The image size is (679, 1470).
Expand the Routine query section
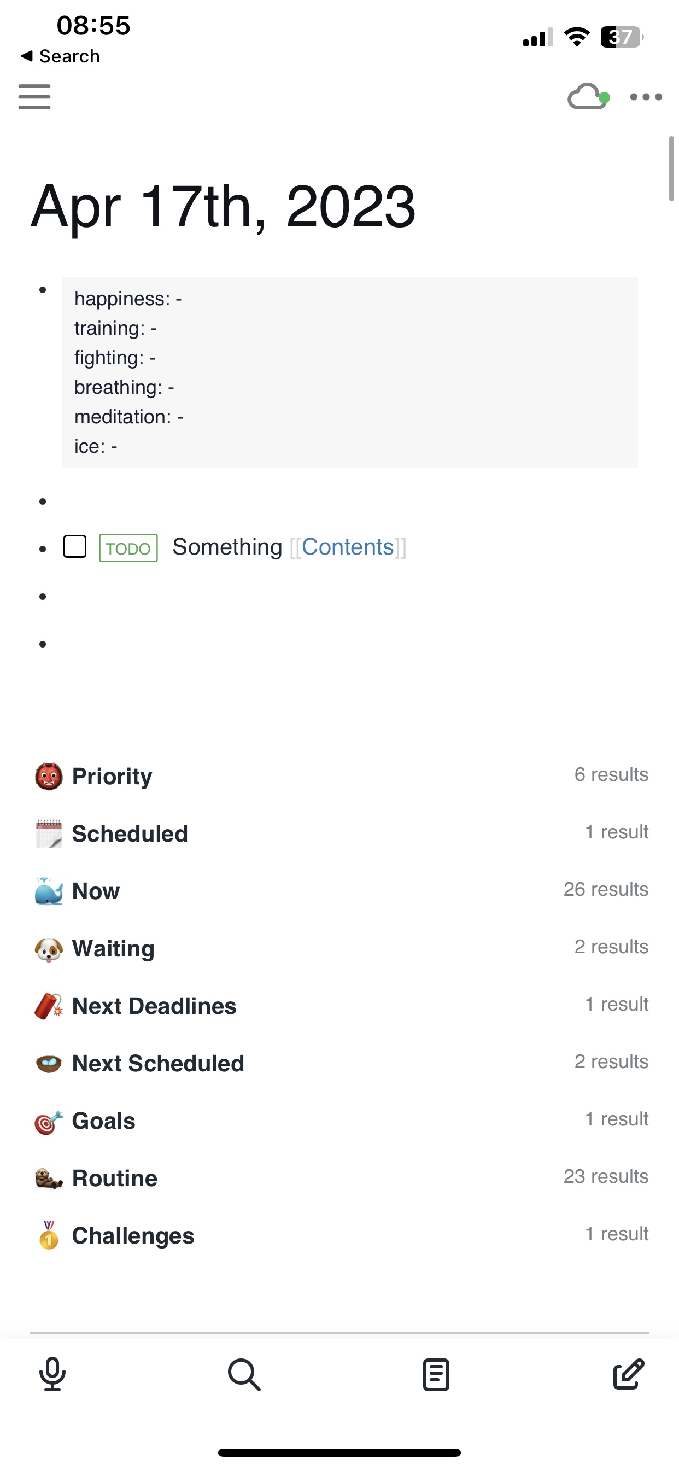pyautogui.click(x=114, y=1177)
